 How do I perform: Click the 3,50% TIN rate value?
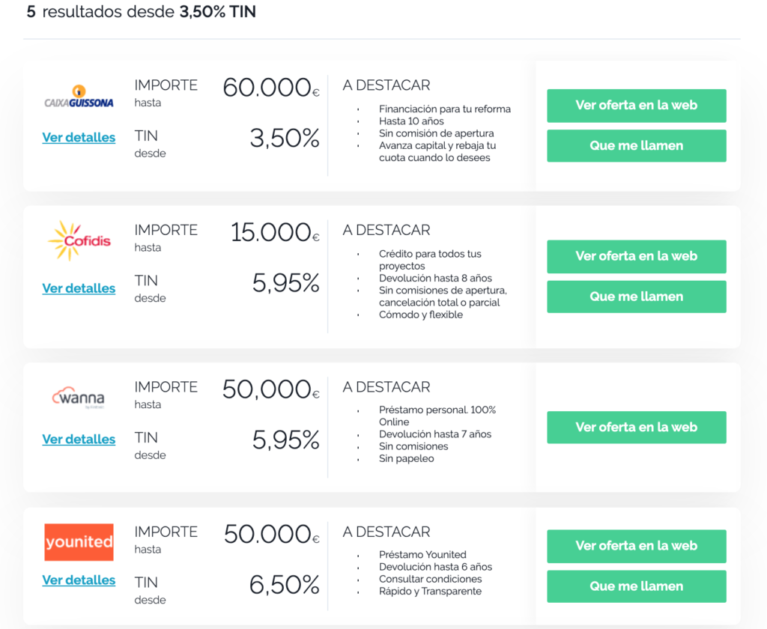point(284,138)
